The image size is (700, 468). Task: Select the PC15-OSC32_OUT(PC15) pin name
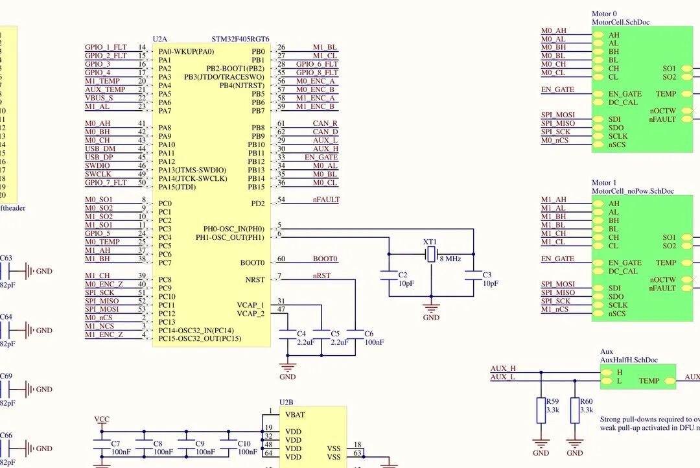point(200,340)
